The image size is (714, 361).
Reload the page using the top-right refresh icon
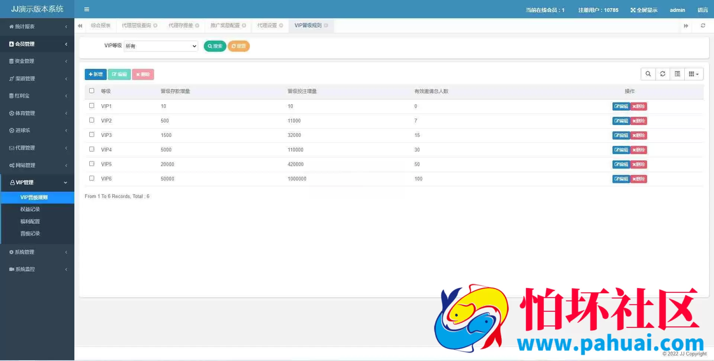703,26
